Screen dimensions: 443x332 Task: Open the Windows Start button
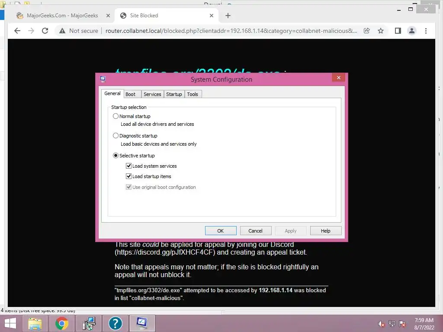pyautogui.click(x=10, y=323)
